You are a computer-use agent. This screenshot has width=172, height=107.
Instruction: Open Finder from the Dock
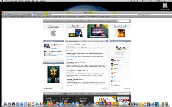click(5, 104)
